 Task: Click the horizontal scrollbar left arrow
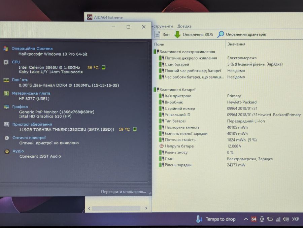tap(89, 208)
